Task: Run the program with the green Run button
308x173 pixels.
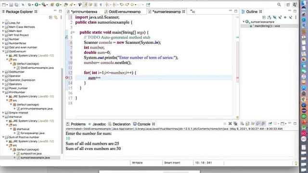Action: 37,4
